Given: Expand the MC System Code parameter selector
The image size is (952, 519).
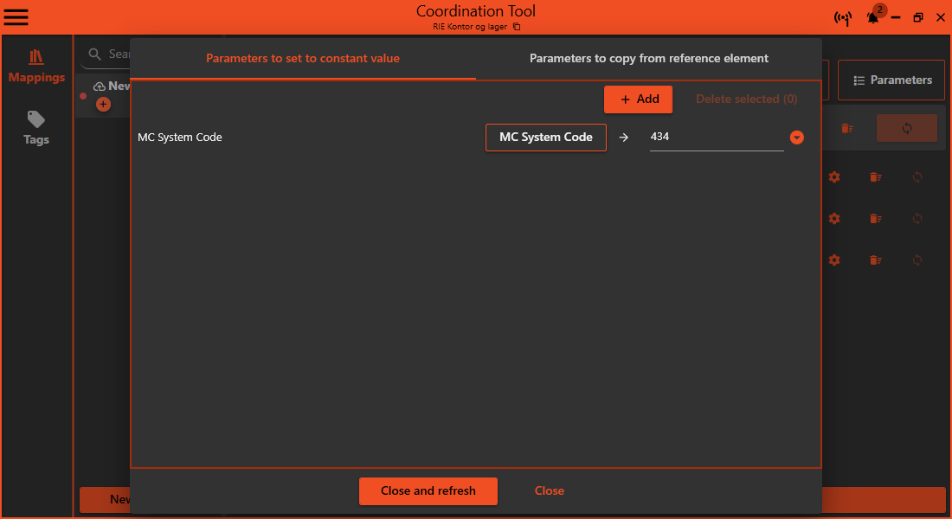Looking at the screenshot, I should point(546,137).
